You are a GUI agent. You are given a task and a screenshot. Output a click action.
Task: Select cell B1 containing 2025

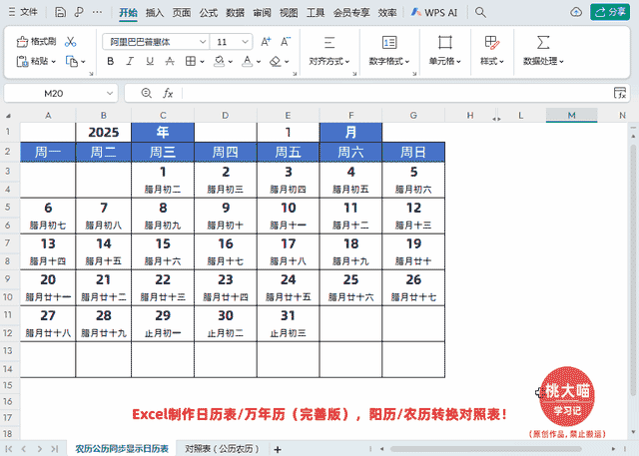(x=104, y=132)
